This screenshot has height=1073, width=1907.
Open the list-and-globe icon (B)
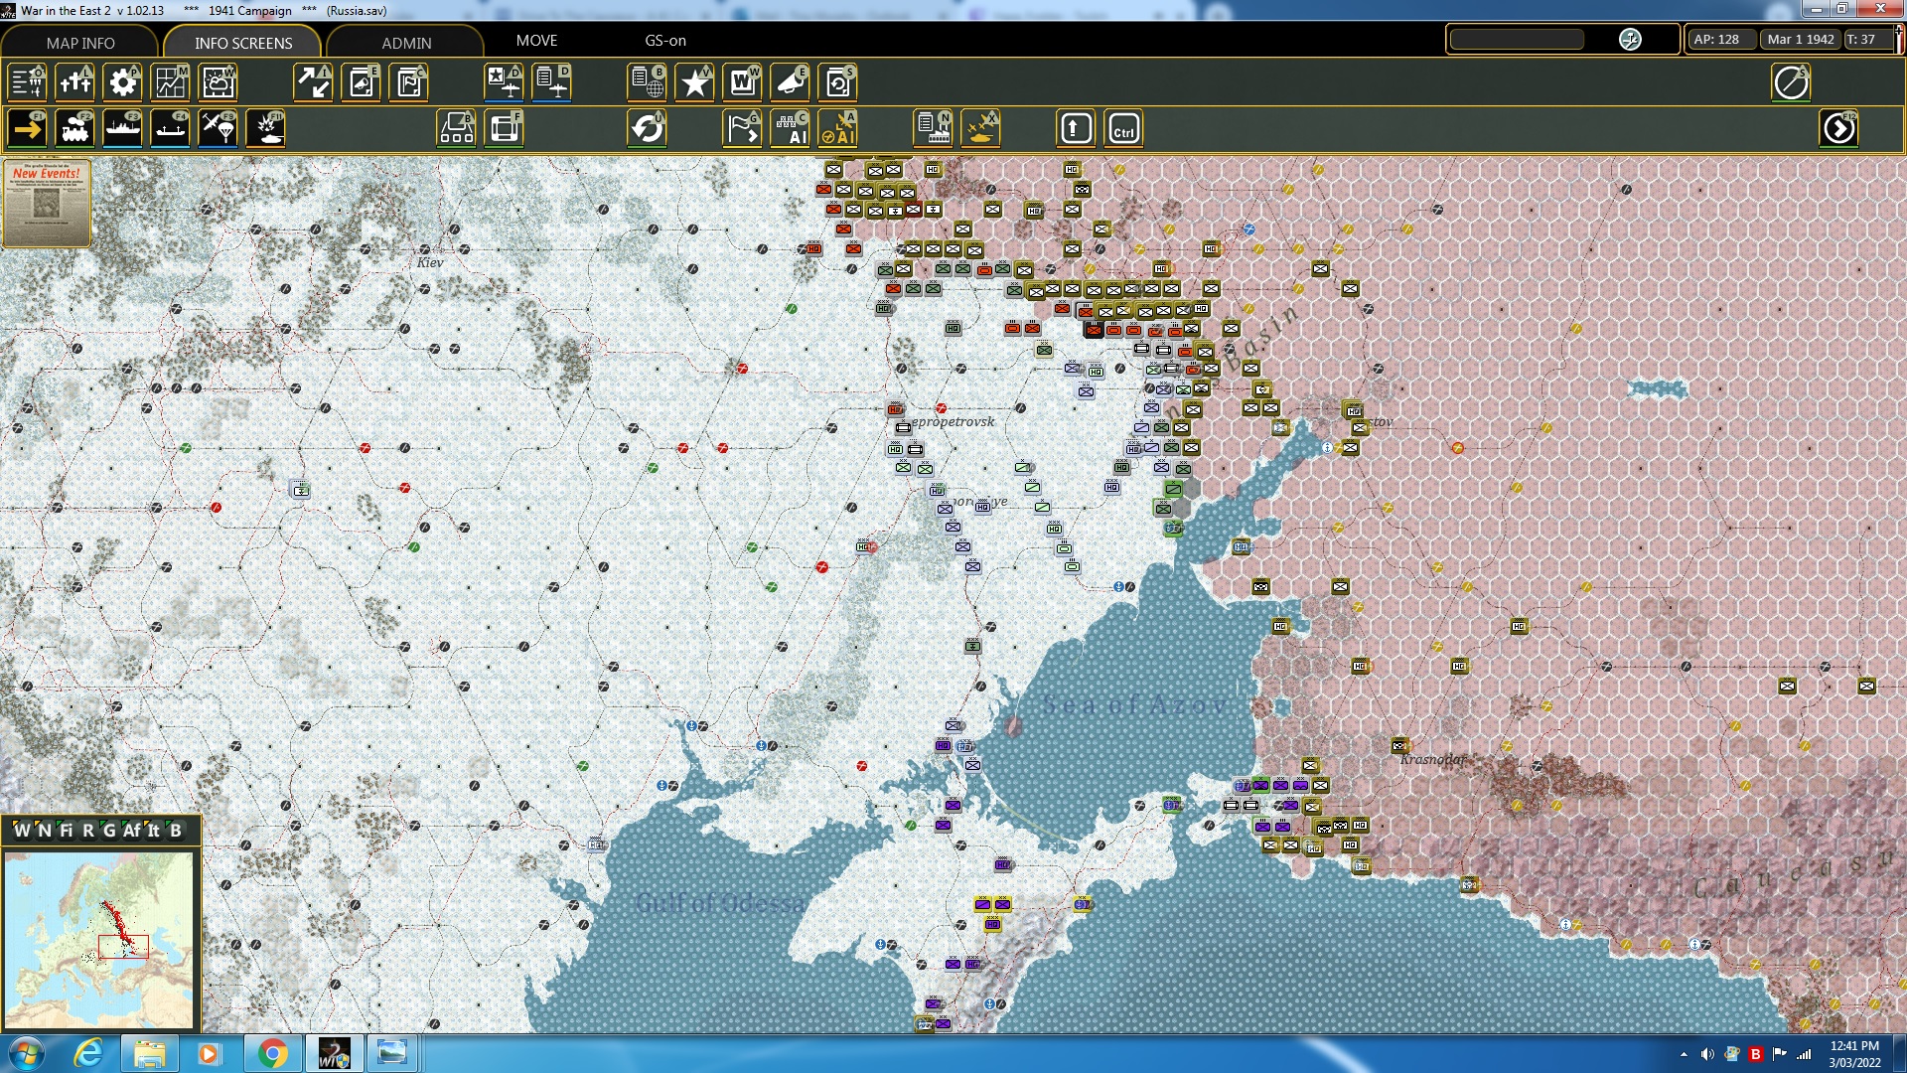tap(647, 82)
